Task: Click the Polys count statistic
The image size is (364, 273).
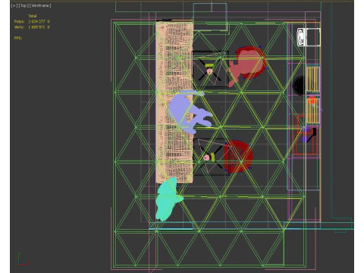Action: coord(32,21)
